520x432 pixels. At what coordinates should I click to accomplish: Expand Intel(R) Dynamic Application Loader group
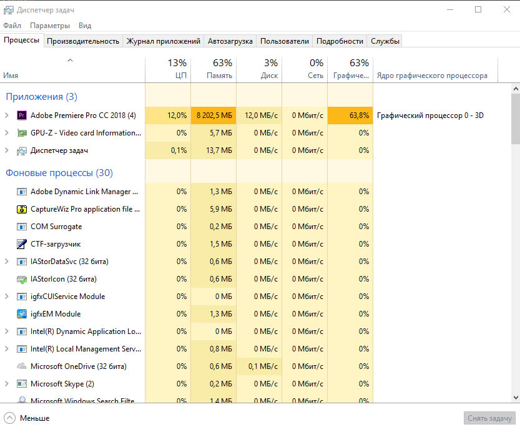(7, 331)
